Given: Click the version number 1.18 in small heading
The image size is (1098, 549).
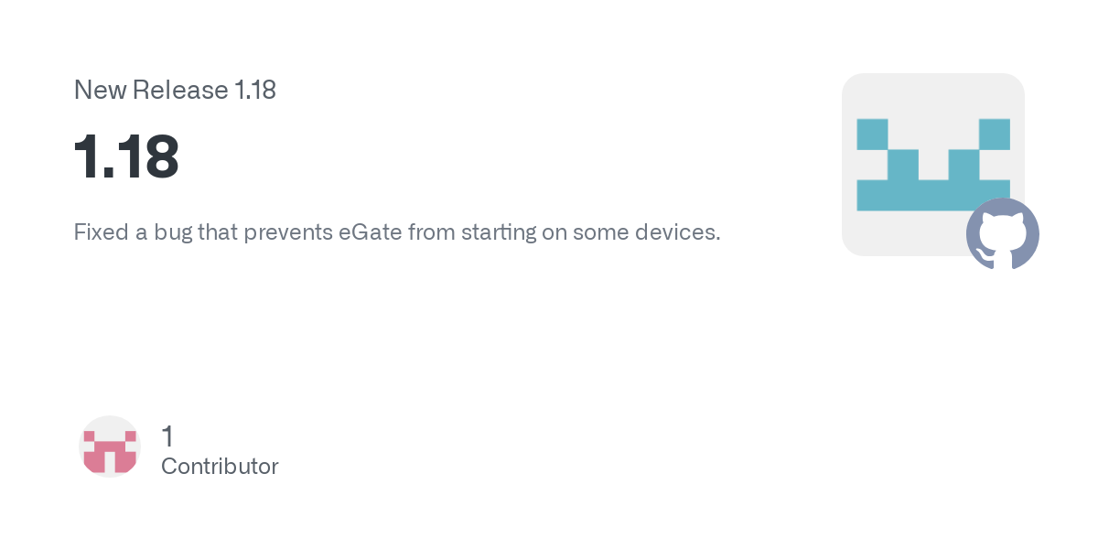Looking at the screenshot, I should coord(255,90).
